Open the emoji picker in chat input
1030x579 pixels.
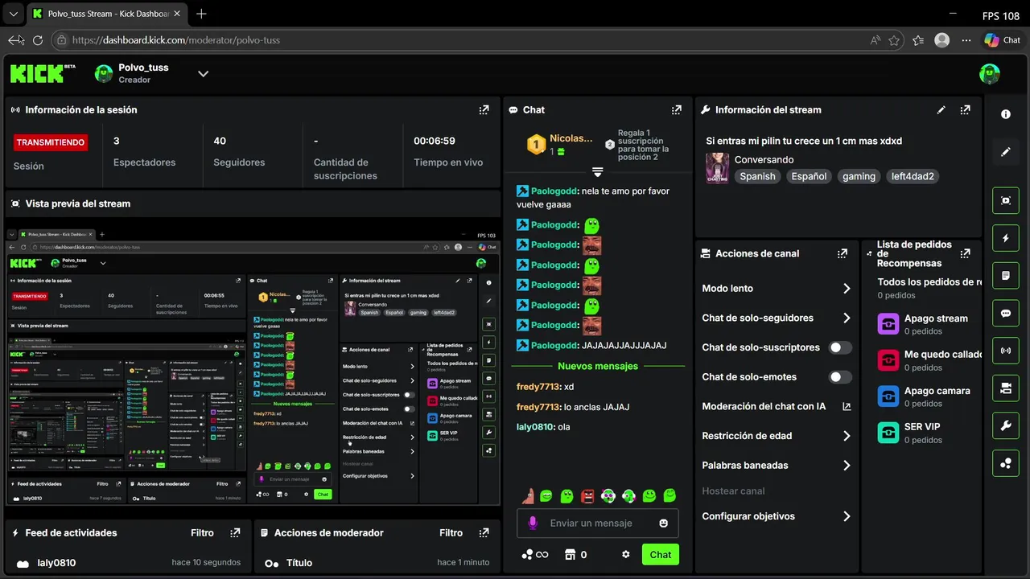[664, 524]
